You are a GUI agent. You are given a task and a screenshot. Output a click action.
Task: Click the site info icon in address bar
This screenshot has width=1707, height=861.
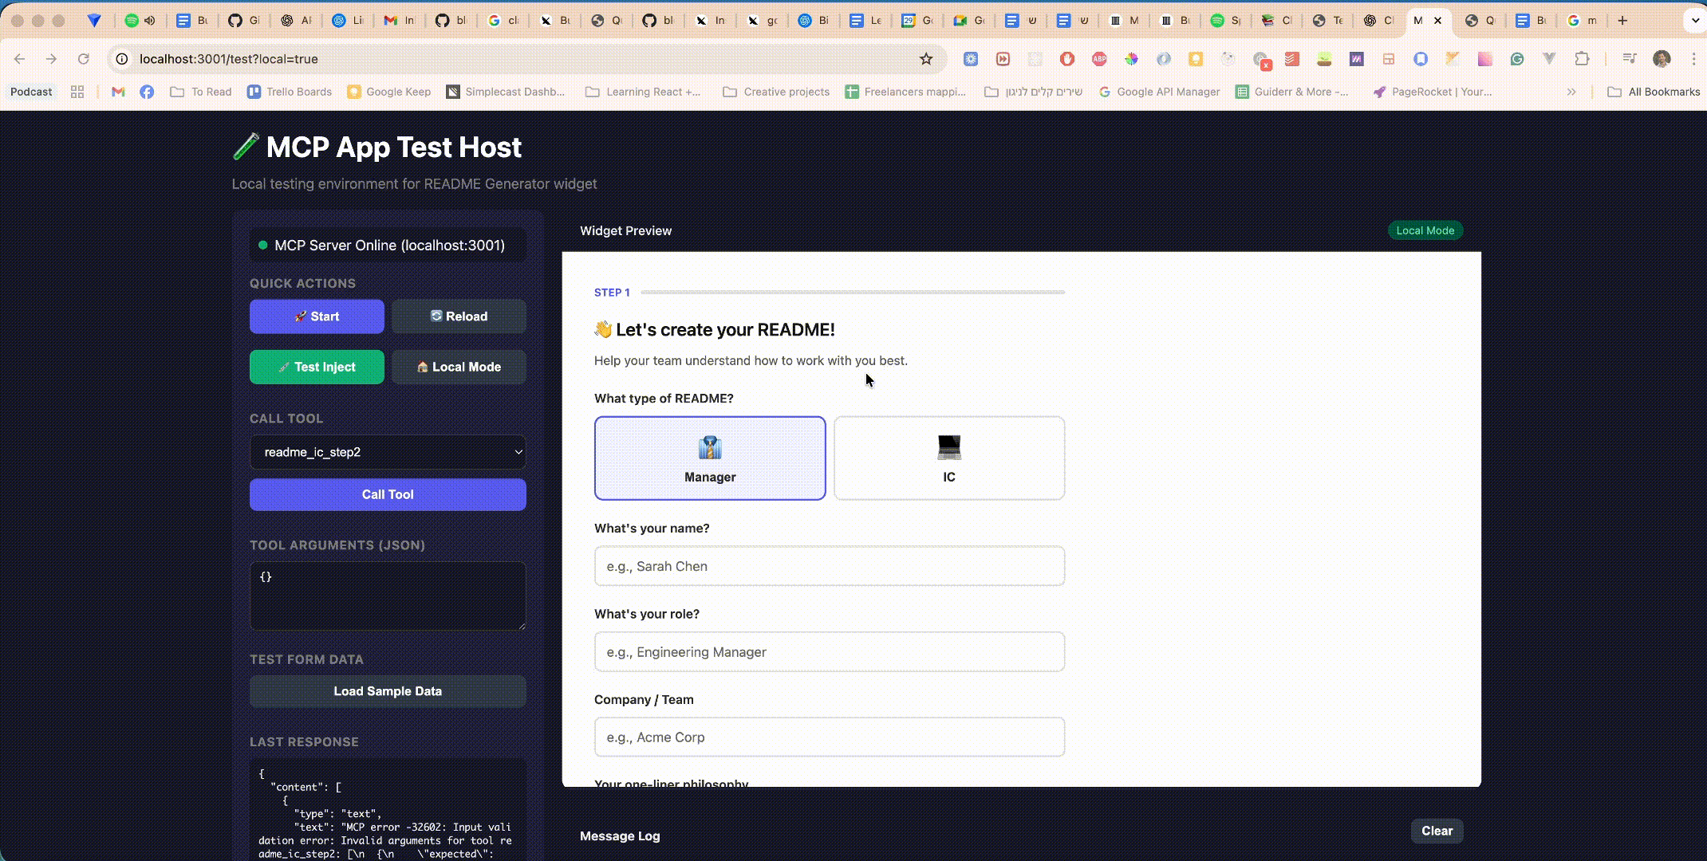click(122, 59)
